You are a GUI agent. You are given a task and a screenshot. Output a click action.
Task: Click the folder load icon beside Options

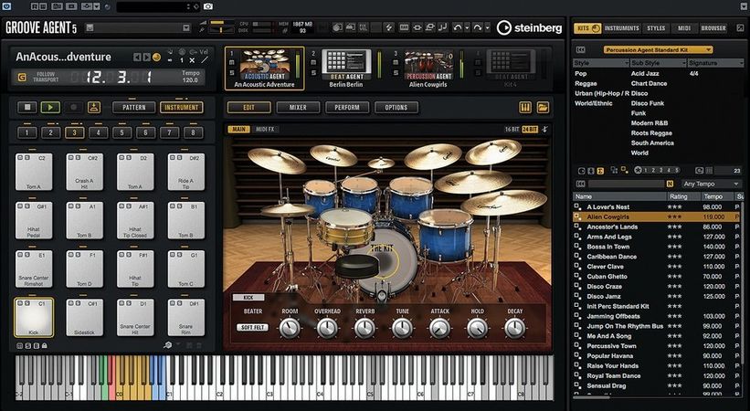point(544,108)
